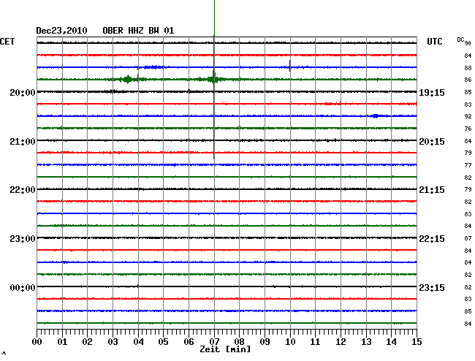
Task: Select DC value 77
Action: 468,165
